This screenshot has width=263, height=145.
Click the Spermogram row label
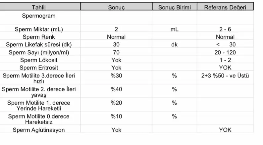pyautogui.click(x=39, y=16)
